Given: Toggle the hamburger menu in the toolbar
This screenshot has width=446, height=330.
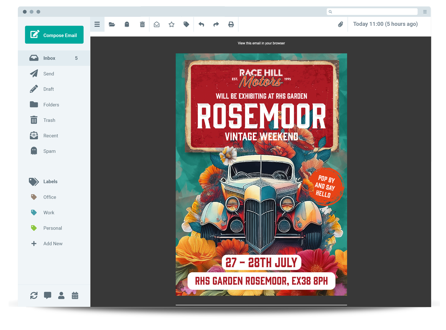Looking at the screenshot, I should coord(97,24).
